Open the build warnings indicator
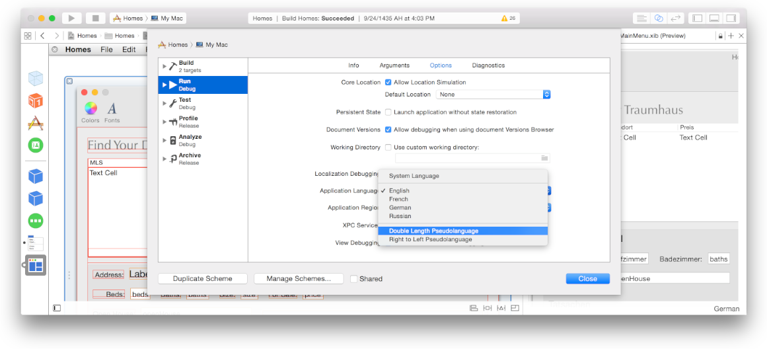767x349 pixels. click(509, 19)
